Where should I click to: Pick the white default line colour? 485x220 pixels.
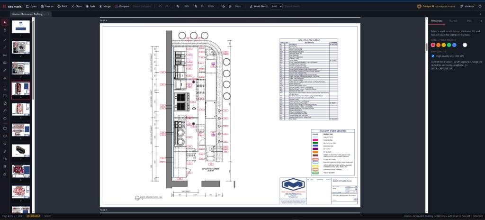click(465, 45)
